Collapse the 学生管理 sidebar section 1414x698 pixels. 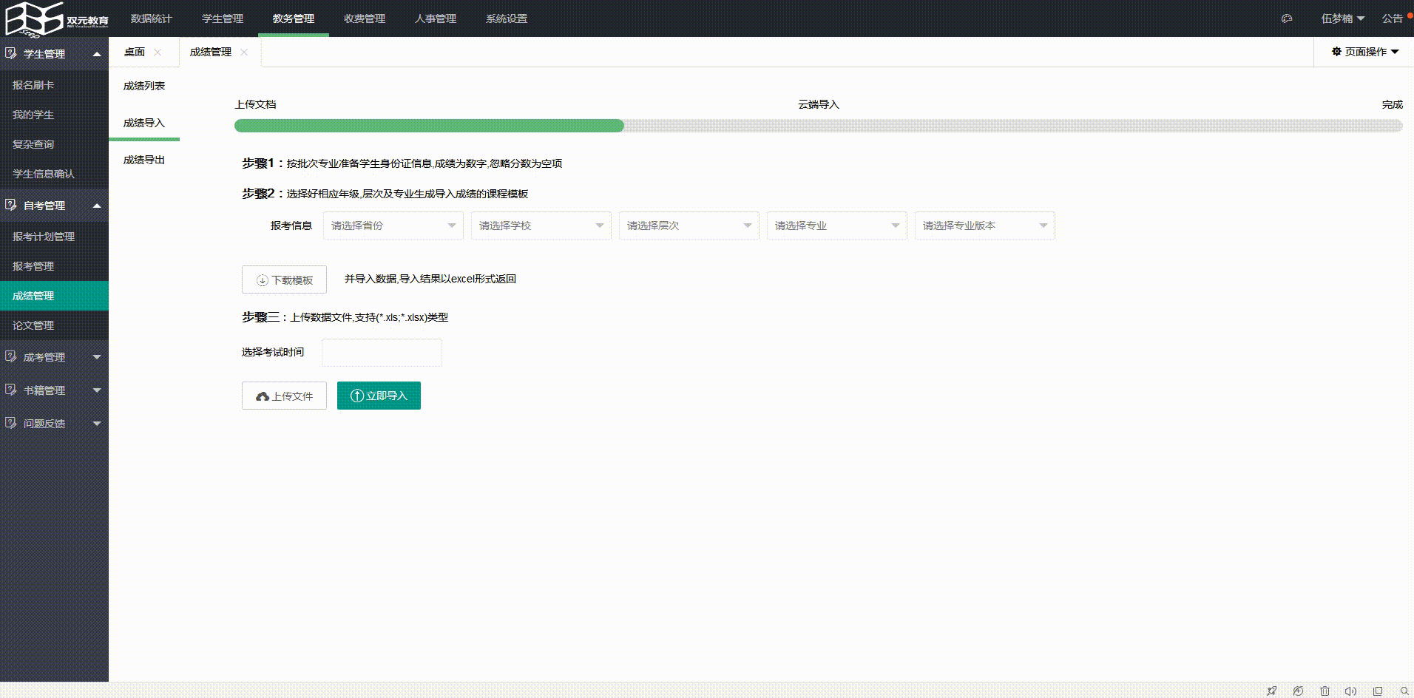click(54, 54)
